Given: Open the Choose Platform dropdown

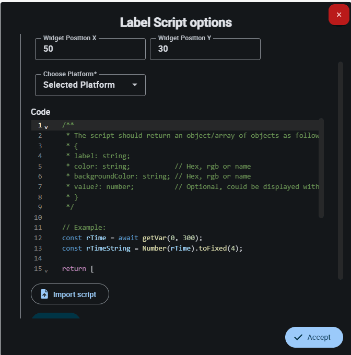Looking at the screenshot, I should (x=90, y=85).
